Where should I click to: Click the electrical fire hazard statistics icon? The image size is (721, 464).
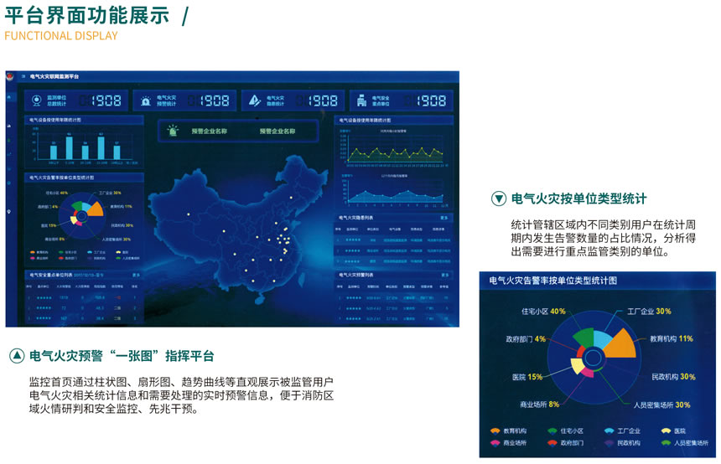[x=256, y=101]
